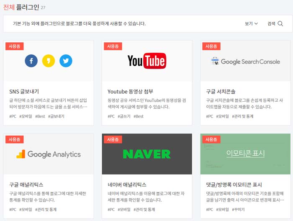This screenshot has width=293, height=221.
Task: Click #Best tag in SNS 글보내기 card
Action: tap(40, 116)
